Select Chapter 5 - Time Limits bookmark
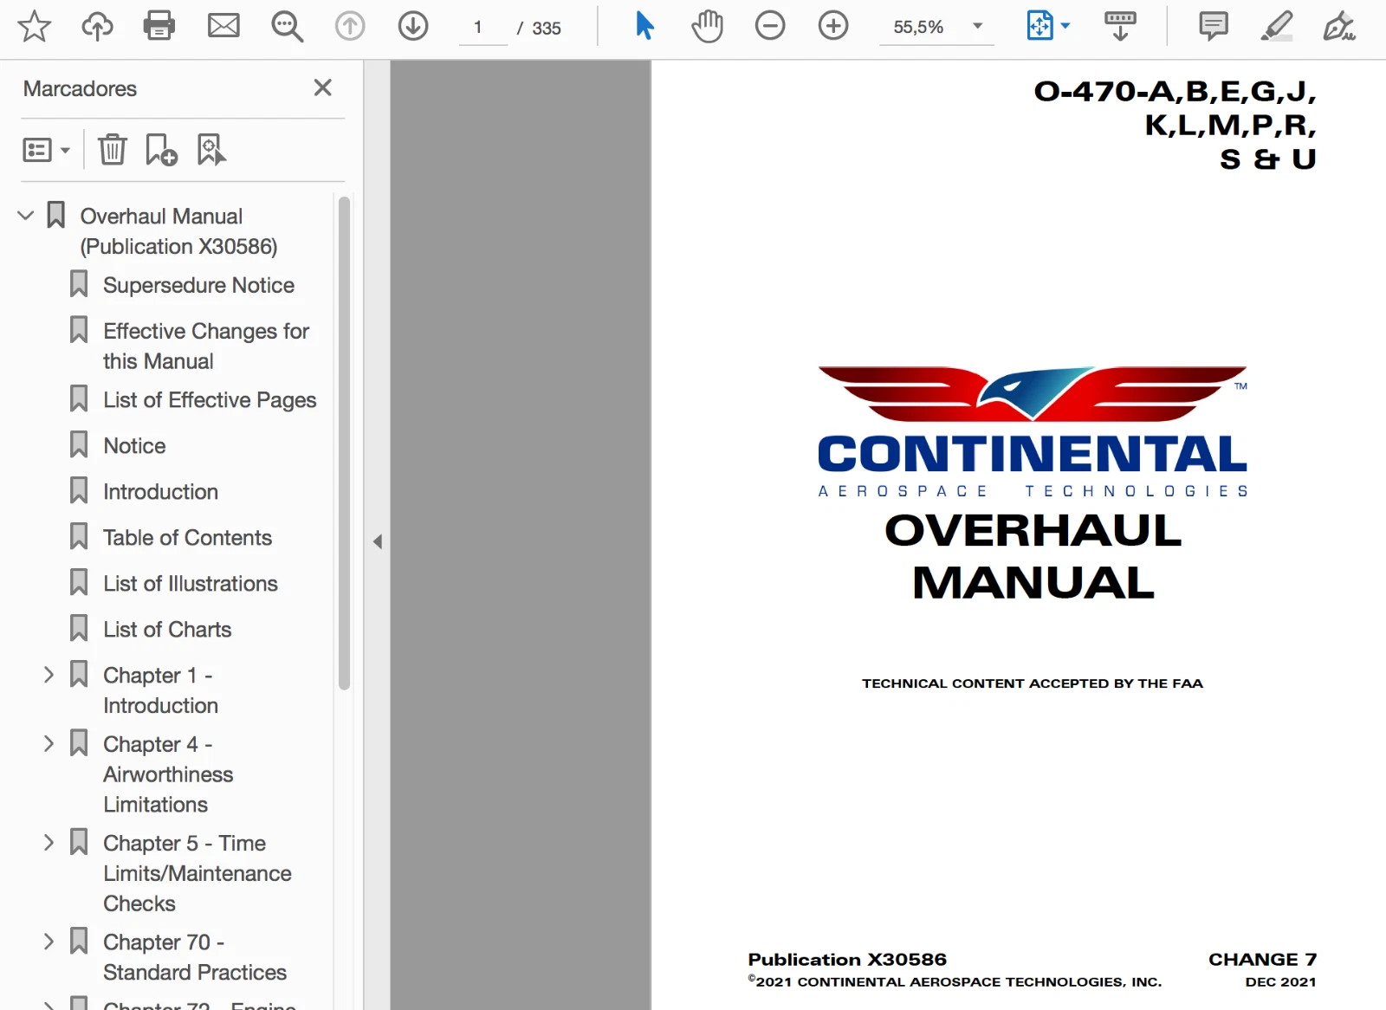Screen dimensions: 1386x1010 pyautogui.click(x=197, y=873)
